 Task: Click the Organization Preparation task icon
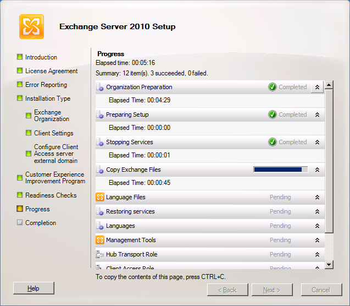tap(100, 87)
